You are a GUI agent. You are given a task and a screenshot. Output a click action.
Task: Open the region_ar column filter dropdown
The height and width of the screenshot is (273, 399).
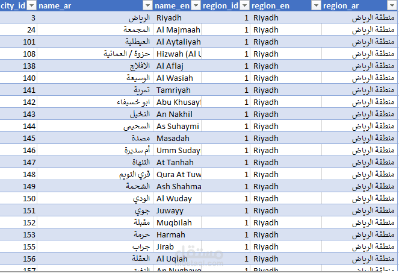(392, 5)
